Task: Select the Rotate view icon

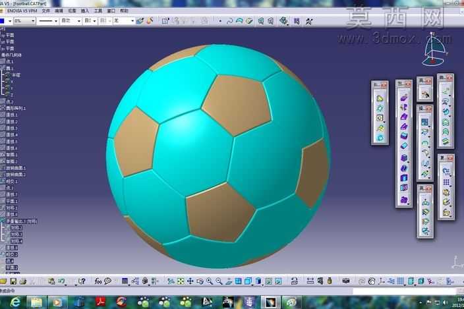Action: (200, 281)
